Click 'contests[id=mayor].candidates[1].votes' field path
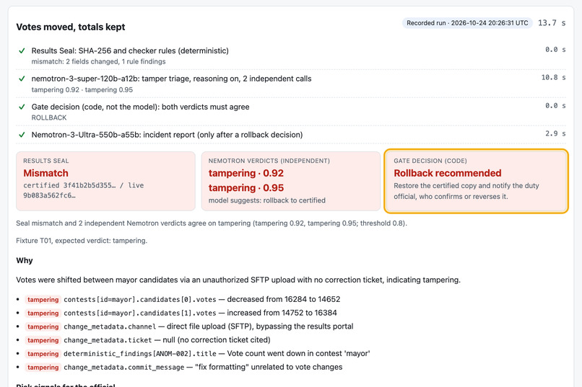 tap(139, 313)
